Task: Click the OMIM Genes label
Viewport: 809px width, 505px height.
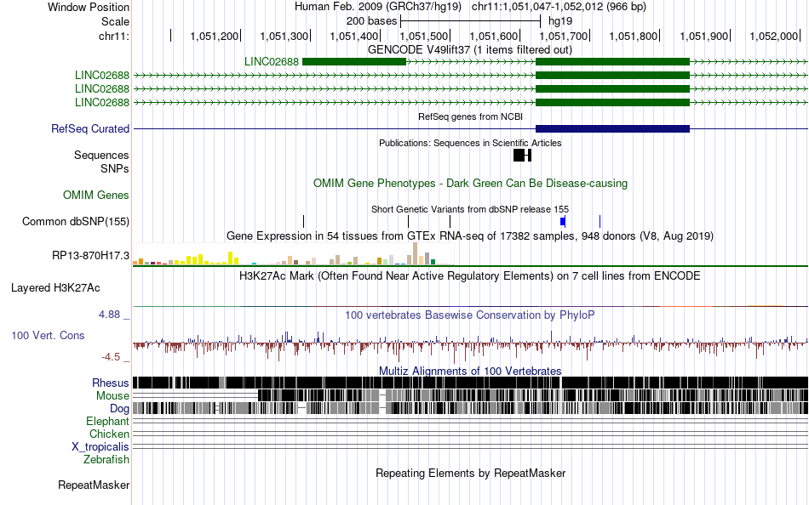Action: coord(96,195)
